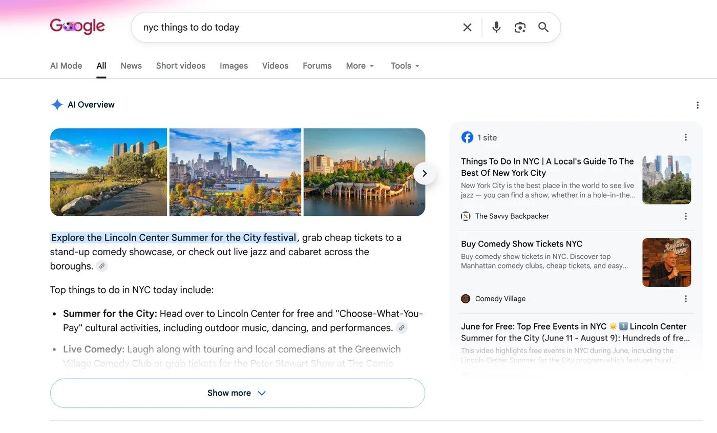Image resolution: width=717 pixels, height=433 pixels.
Task: Click the 'Live Comedy:' bold heading
Action: coord(94,349)
